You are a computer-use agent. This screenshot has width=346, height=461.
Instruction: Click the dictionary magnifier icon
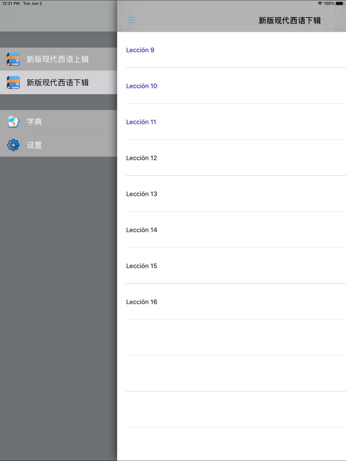[13, 122]
